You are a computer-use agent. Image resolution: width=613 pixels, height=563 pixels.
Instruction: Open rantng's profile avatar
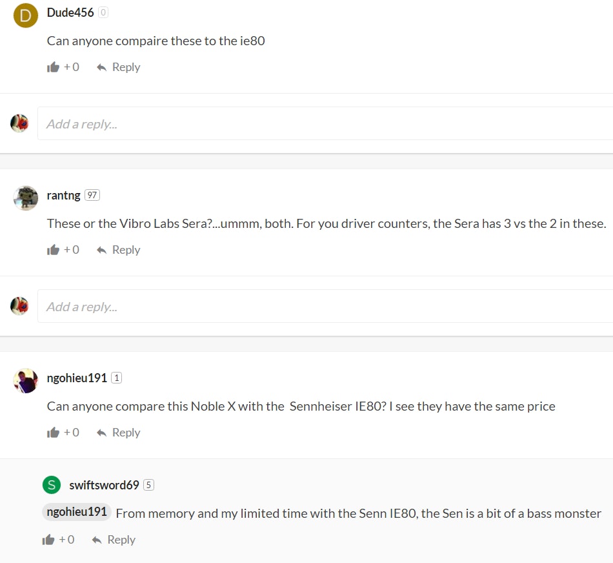point(26,198)
